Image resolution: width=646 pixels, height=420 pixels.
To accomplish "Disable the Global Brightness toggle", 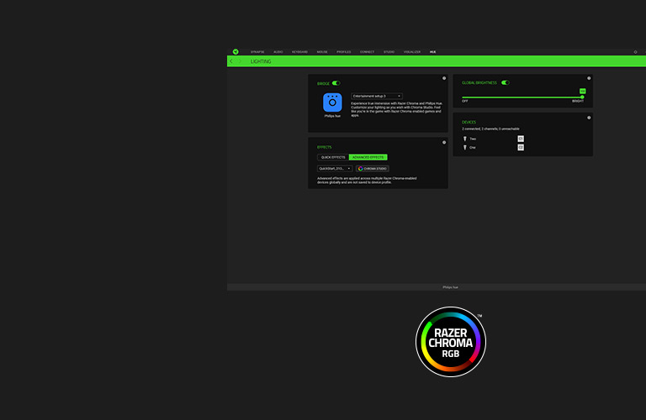I will pos(506,82).
